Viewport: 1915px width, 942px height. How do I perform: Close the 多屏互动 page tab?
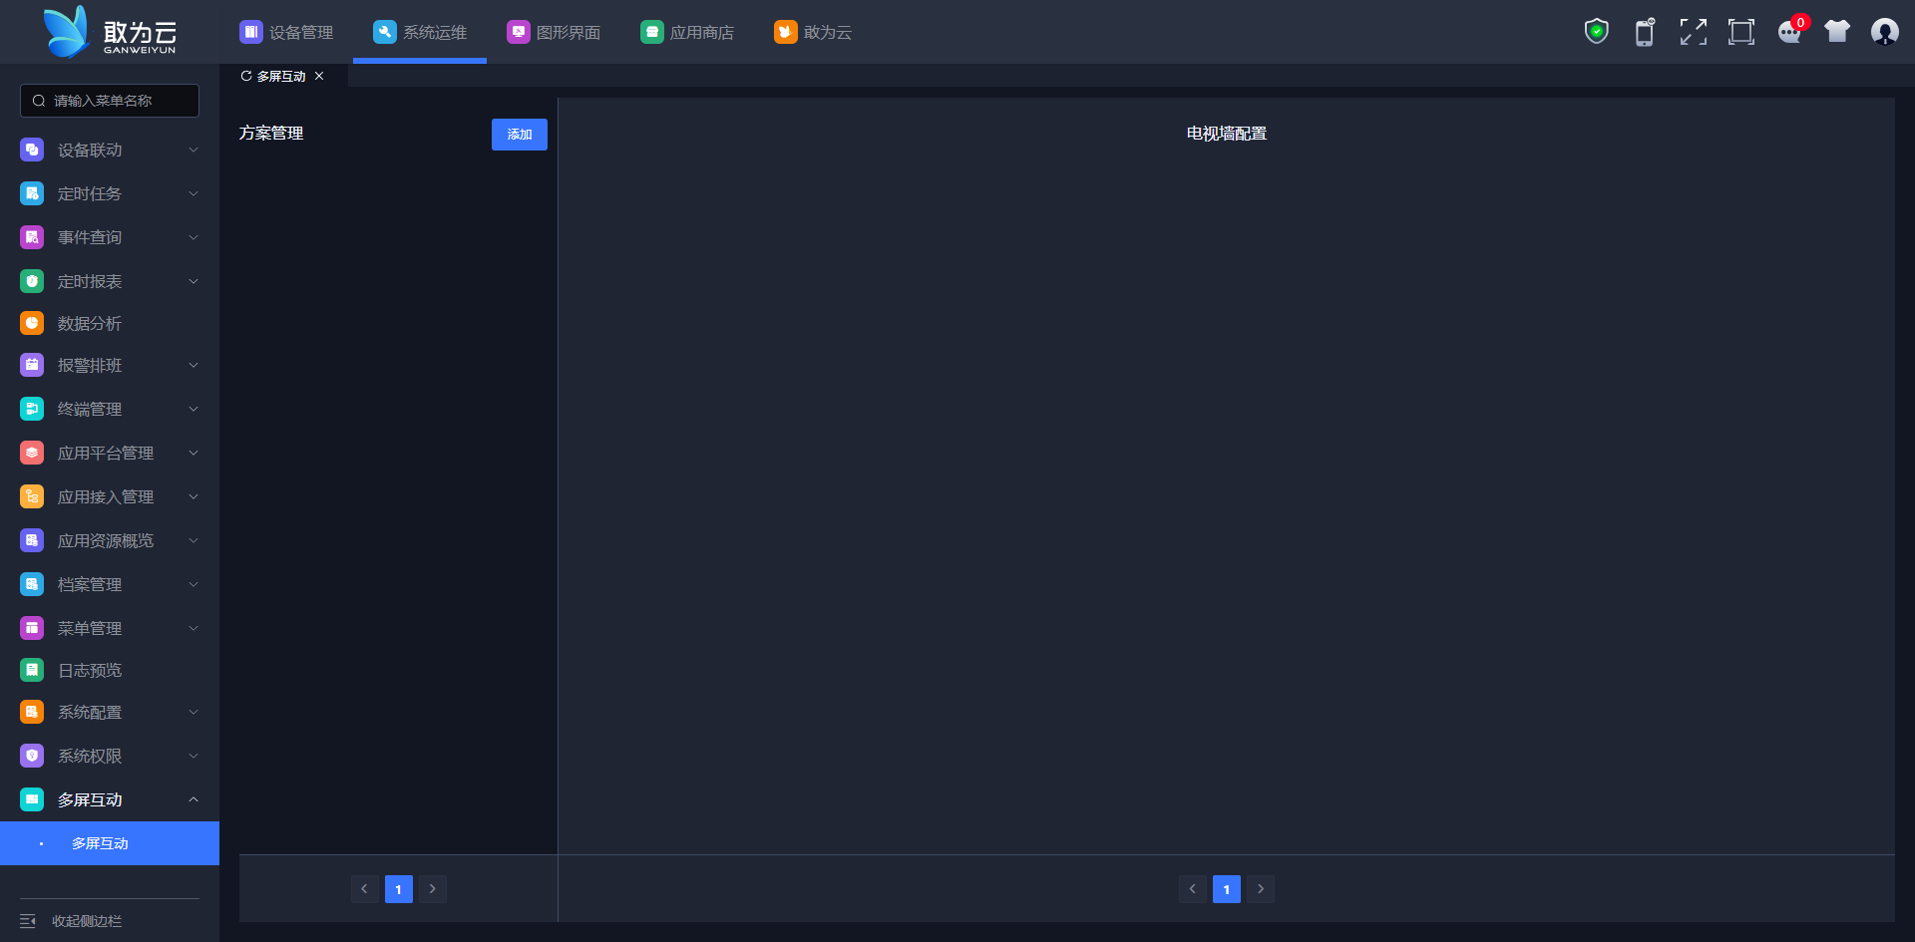(319, 76)
